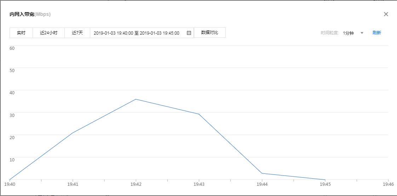Click the 19:46 x-axis label

388,184
